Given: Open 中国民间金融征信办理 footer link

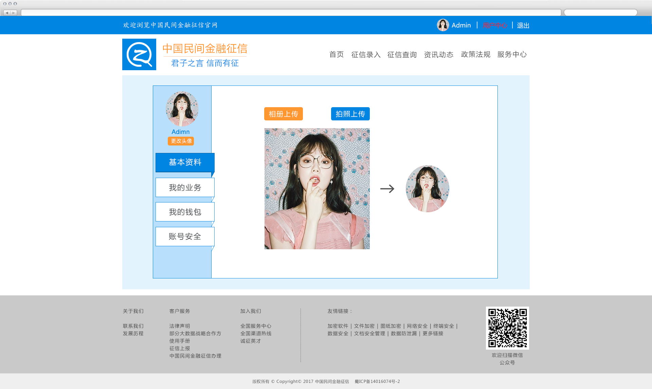Looking at the screenshot, I should click(x=195, y=356).
